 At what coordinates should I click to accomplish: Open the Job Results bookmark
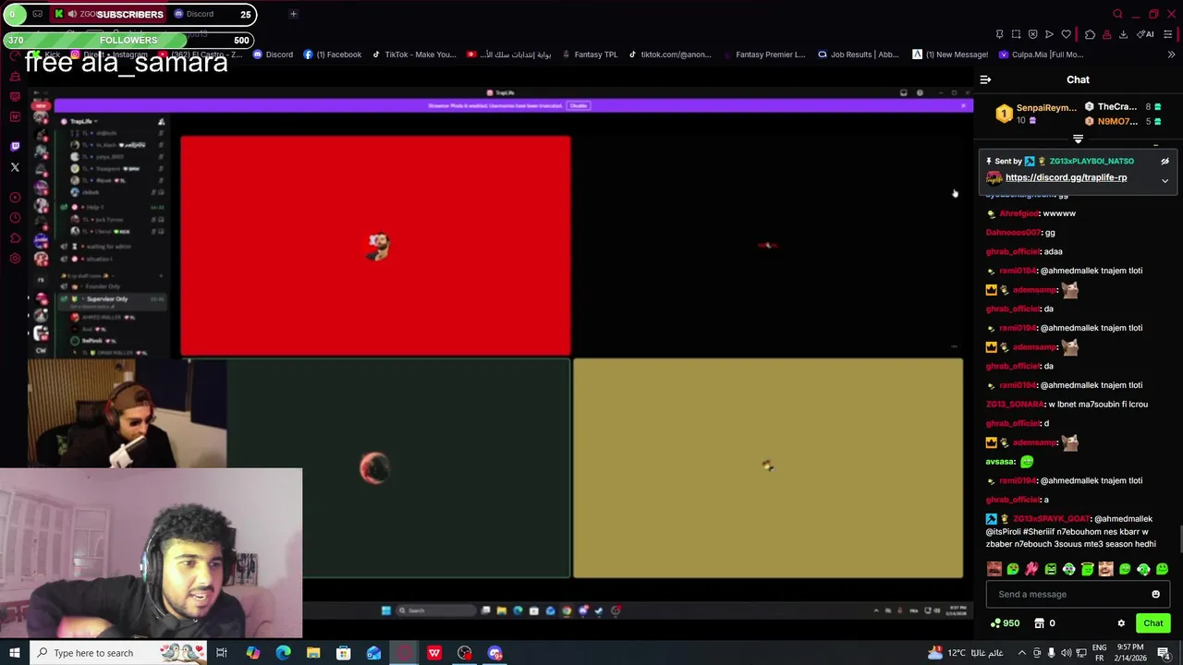point(858,54)
